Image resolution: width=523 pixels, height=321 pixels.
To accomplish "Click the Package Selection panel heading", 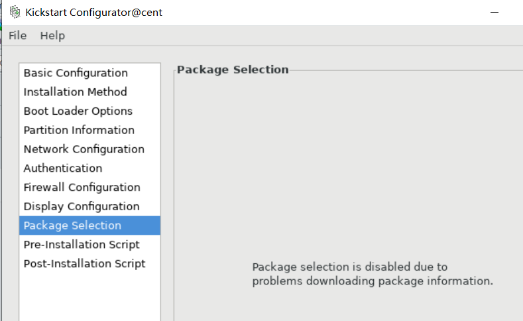I will [233, 70].
